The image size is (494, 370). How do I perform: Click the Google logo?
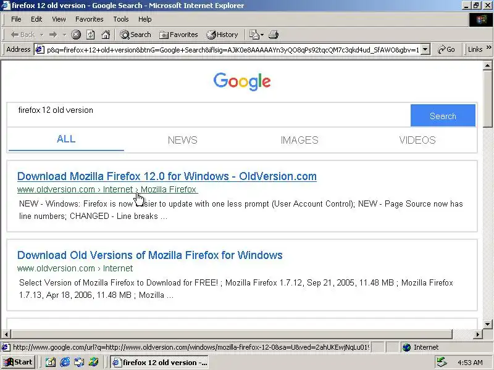pos(242,81)
